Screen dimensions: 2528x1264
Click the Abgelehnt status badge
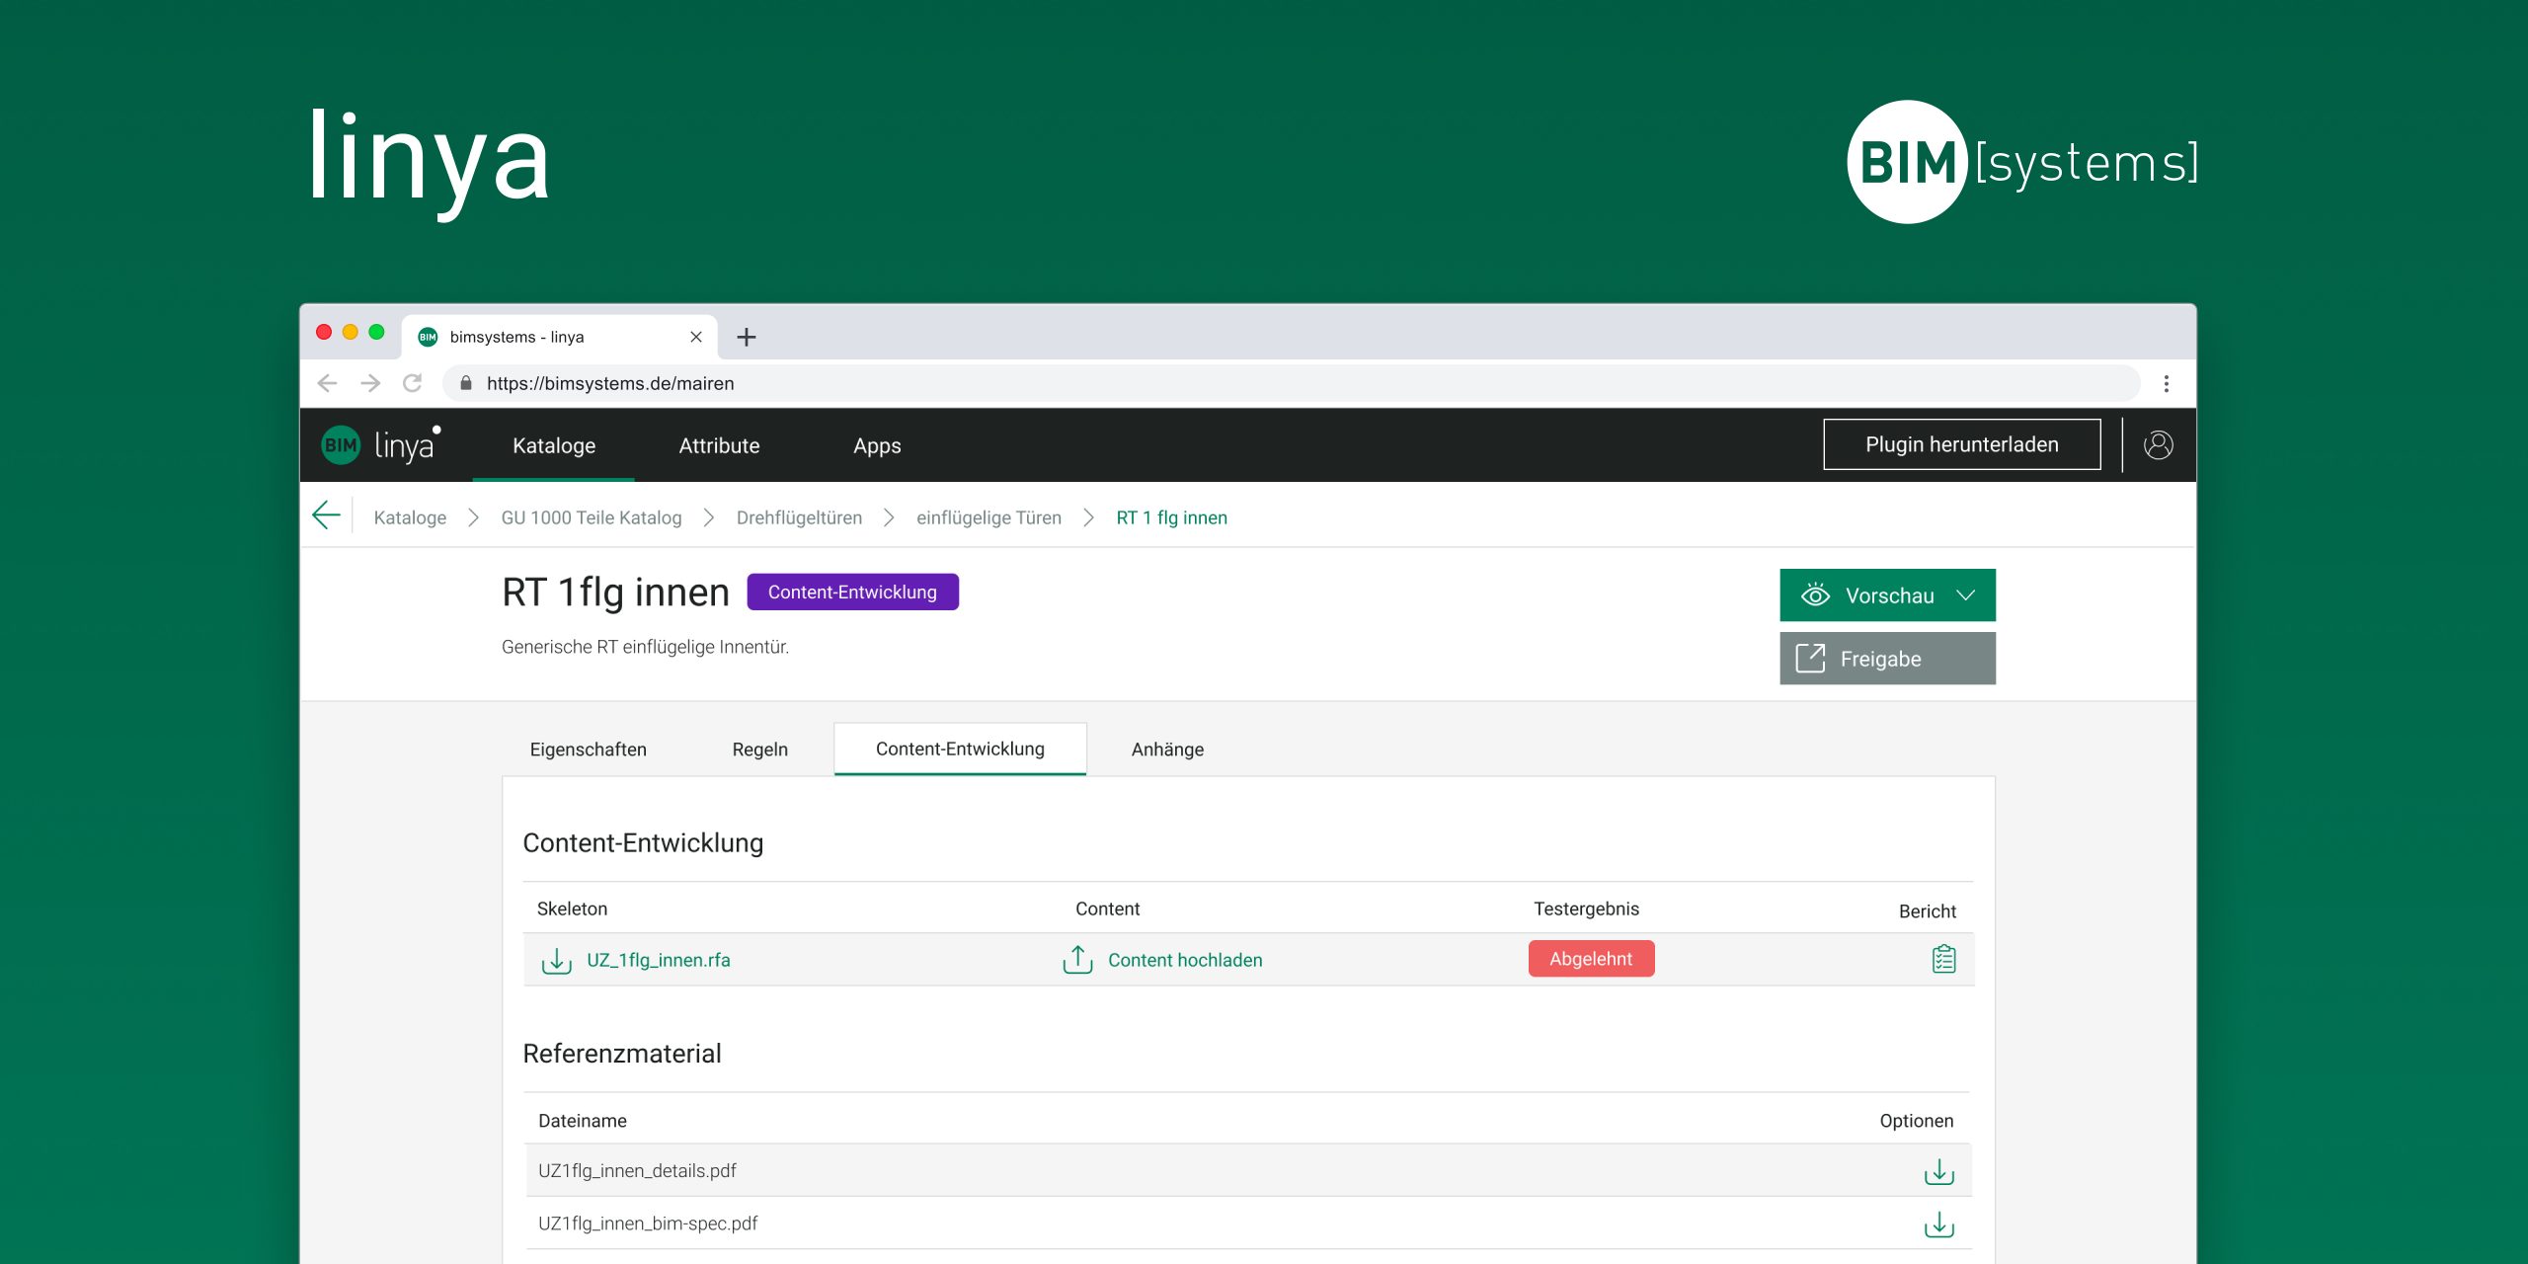click(1590, 959)
